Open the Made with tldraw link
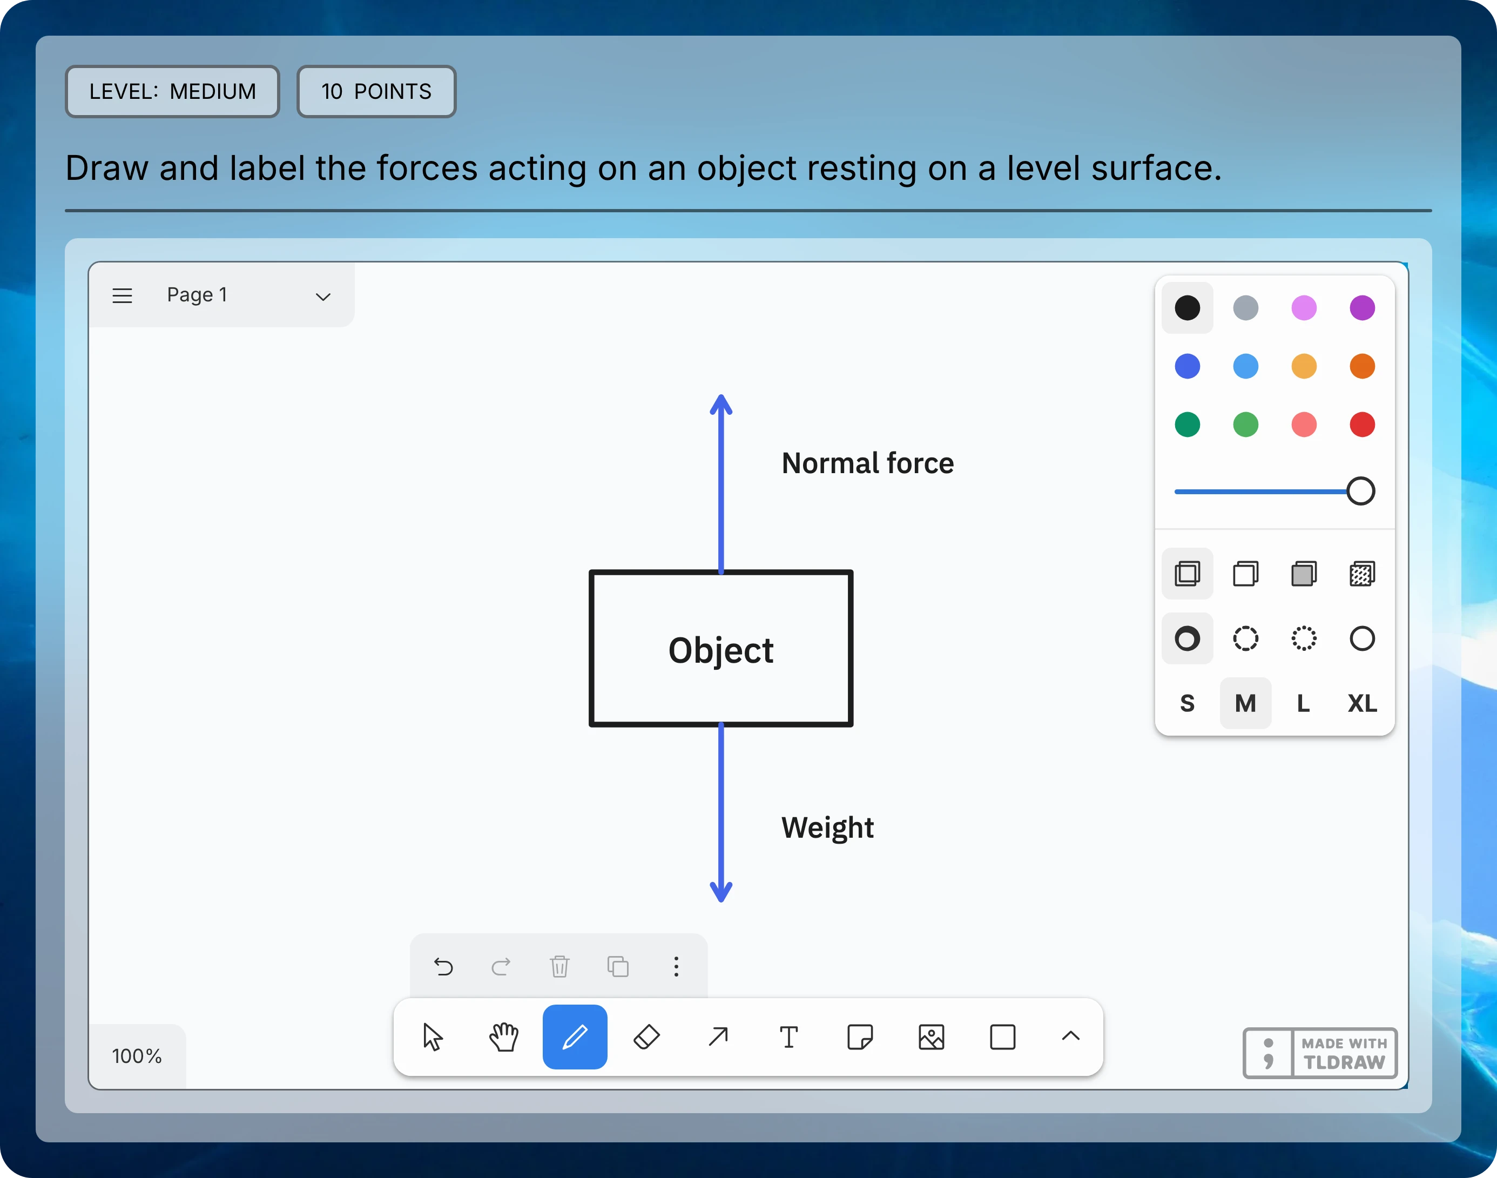The image size is (1497, 1178). click(1320, 1053)
